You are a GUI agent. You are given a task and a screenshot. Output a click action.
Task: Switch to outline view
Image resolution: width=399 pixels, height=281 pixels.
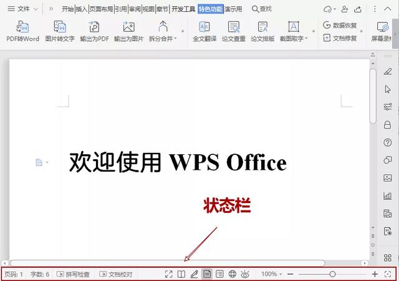[x=219, y=274]
